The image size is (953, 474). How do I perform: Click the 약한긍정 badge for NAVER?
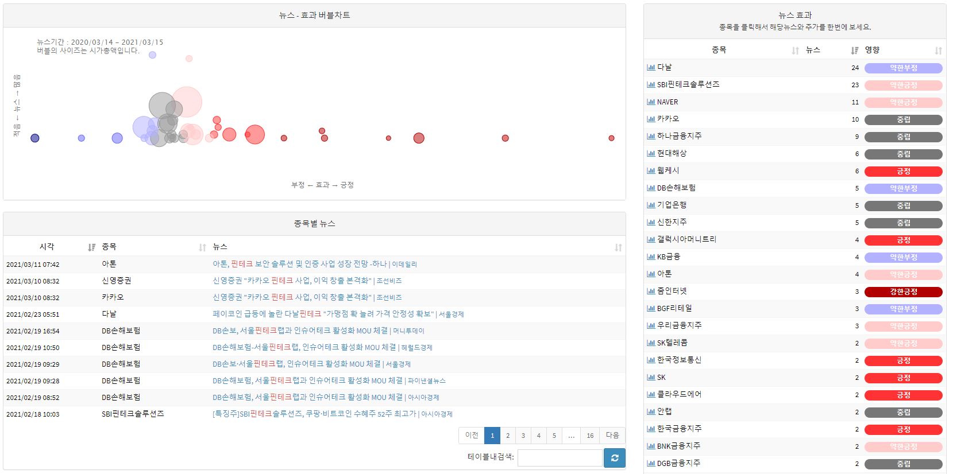pos(904,102)
